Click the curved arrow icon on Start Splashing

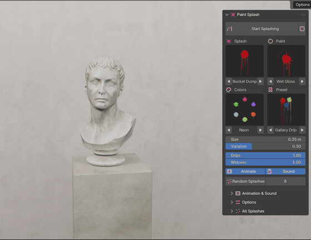point(229,29)
